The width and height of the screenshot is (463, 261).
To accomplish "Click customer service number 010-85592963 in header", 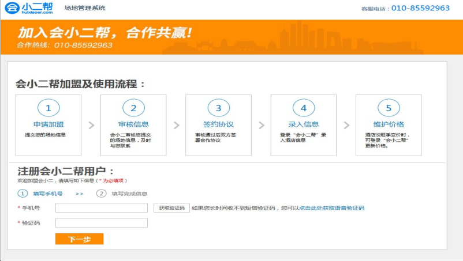I will pyautogui.click(x=420, y=8).
